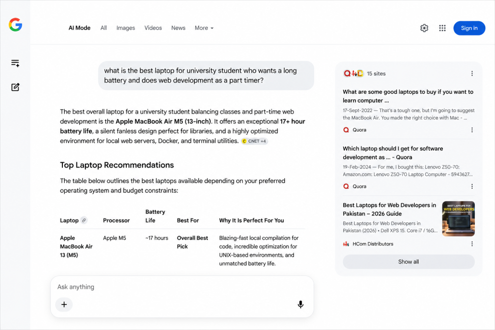Focus the Ask anything input field
The width and height of the screenshot is (495, 330).
click(x=182, y=287)
